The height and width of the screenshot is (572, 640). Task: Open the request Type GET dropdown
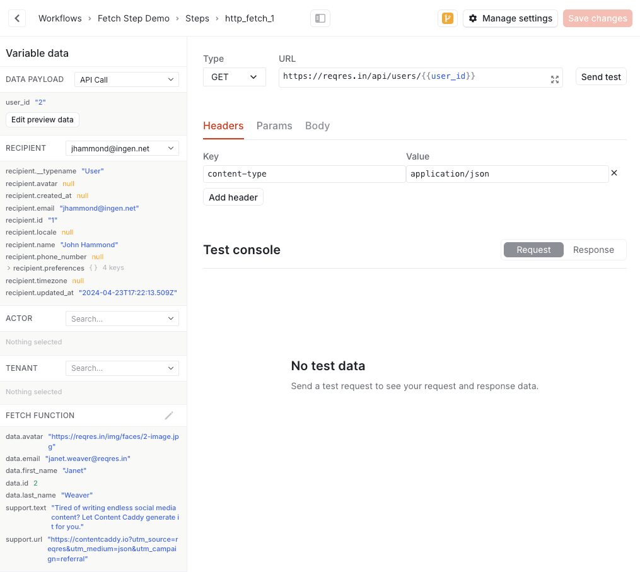click(x=234, y=76)
